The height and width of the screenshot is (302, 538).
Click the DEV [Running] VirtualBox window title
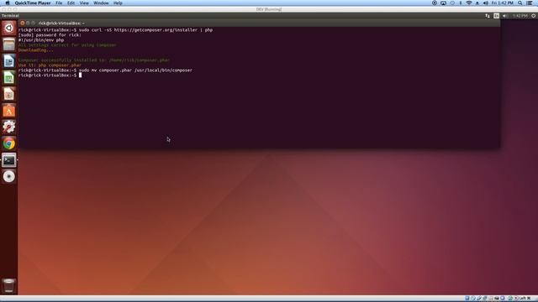[x=269, y=9]
